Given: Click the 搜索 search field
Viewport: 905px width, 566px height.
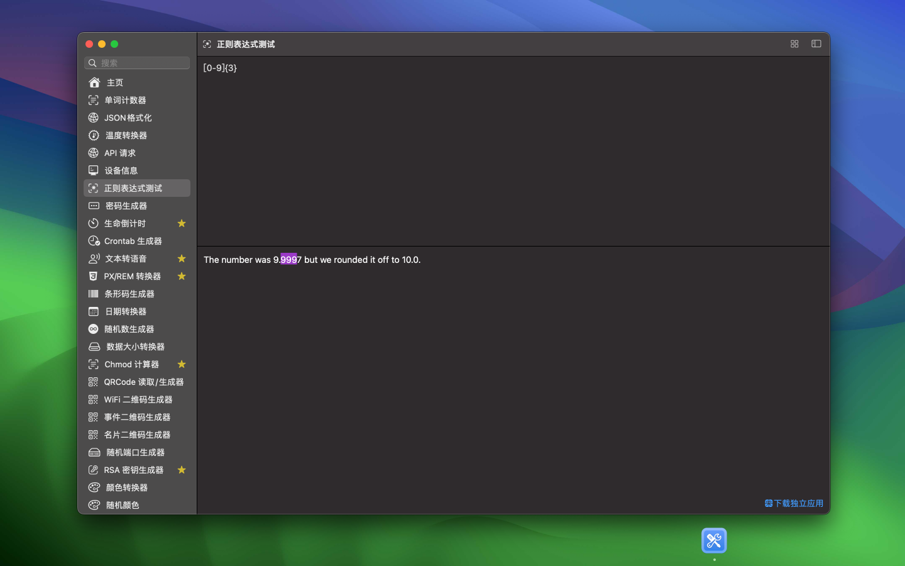Looking at the screenshot, I should coord(136,63).
